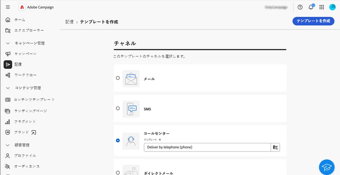Click the call center headset icon
This screenshot has height=175, width=340.
click(x=131, y=141)
